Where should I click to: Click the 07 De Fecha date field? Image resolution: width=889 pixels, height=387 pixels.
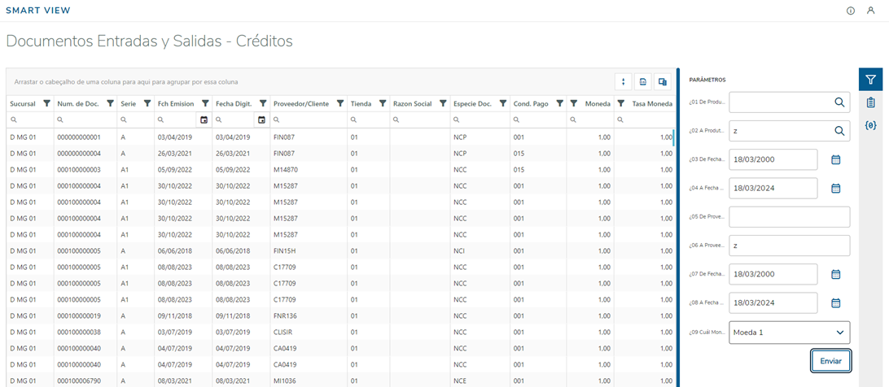773,274
